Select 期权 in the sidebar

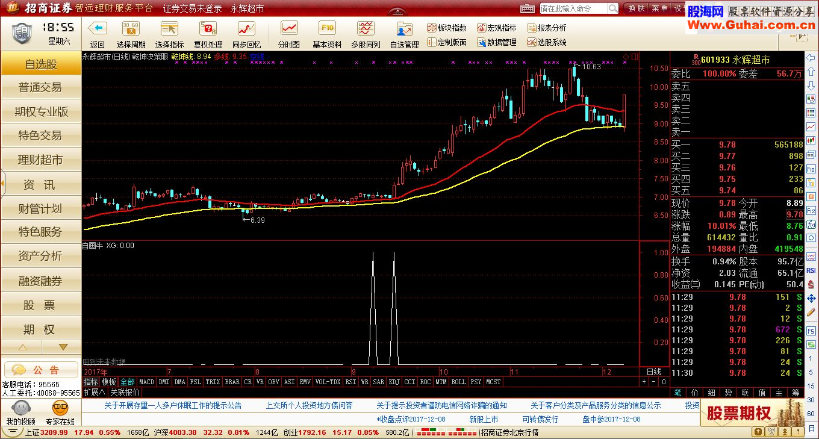click(x=40, y=329)
